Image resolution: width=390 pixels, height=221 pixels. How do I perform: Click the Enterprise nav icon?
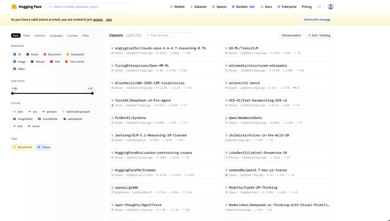pyautogui.click(x=279, y=6)
